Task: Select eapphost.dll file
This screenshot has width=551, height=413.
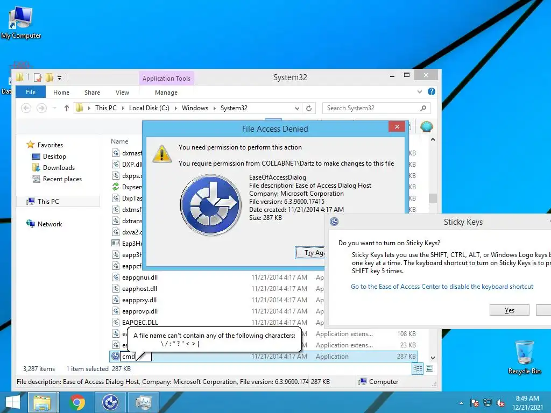Action: tap(139, 289)
